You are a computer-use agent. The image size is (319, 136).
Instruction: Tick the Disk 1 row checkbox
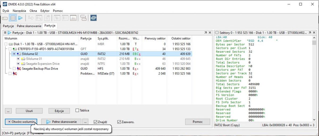[6, 44]
